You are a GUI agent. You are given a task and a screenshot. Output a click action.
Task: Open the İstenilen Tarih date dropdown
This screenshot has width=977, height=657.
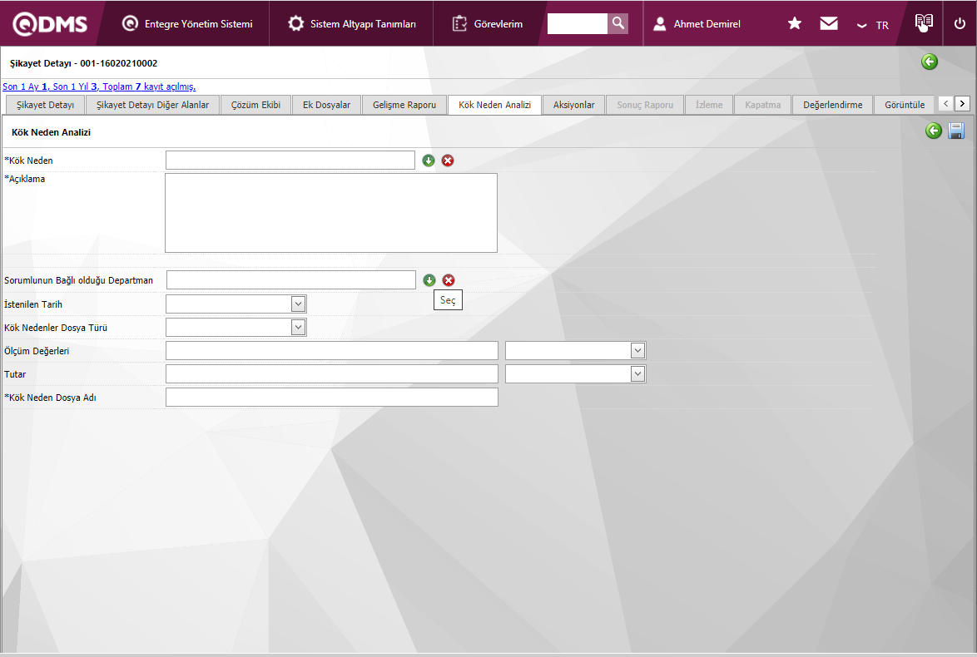(x=299, y=304)
